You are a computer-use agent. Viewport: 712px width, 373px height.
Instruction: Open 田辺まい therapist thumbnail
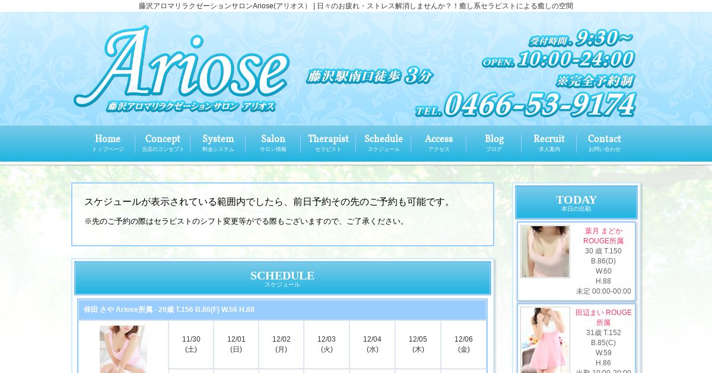coord(545,340)
